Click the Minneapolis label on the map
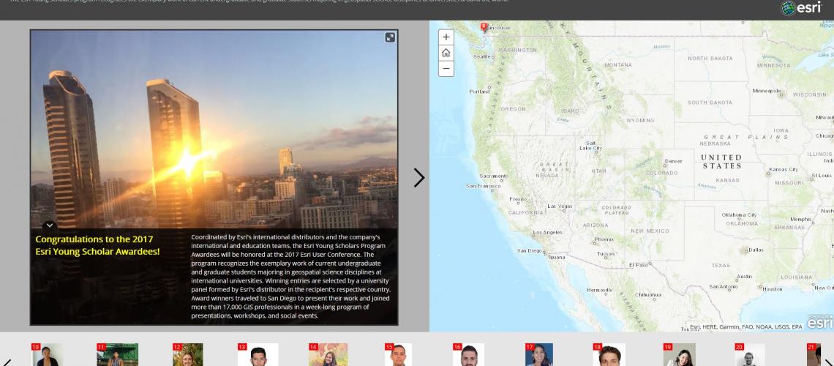The width and height of the screenshot is (834, 366). point(767,91)
